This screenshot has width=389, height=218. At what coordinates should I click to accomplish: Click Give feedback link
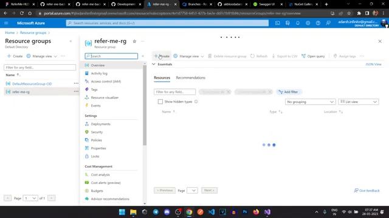367,191
